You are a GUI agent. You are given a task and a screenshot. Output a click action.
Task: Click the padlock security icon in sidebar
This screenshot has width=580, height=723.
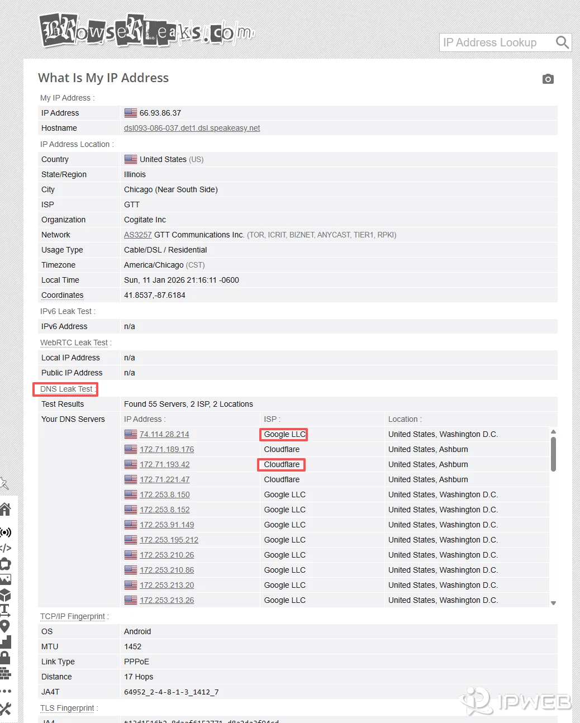pos(6,657)
